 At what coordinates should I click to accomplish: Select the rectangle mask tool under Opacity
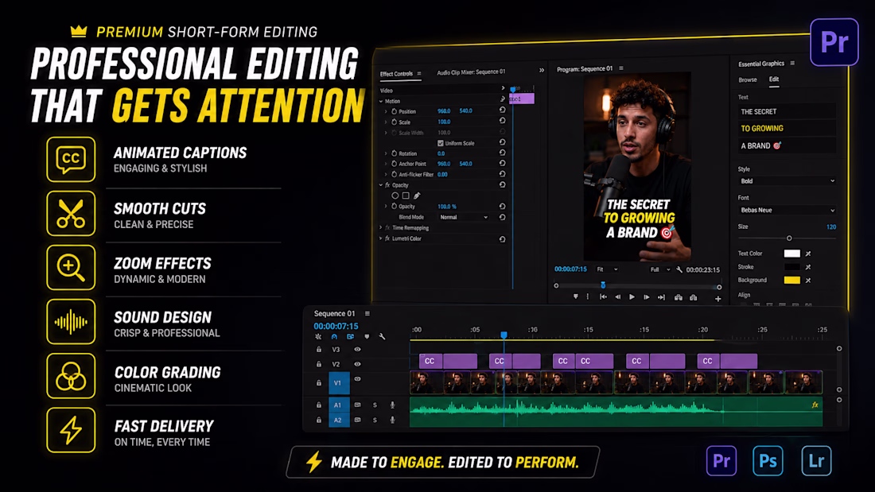(x=406, y=196)
